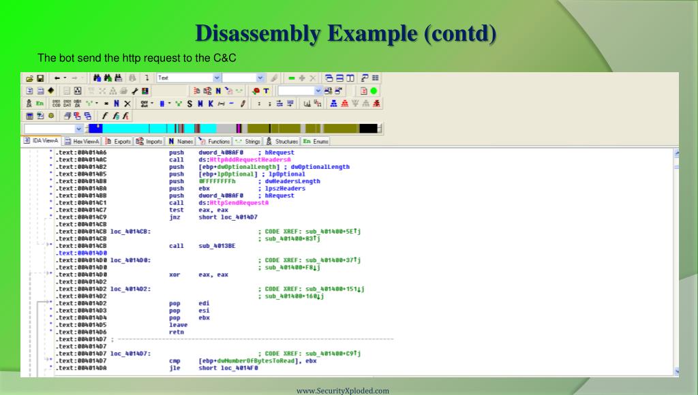Open the Exports tab
Image resolution: width=698 pixels, height=395 pixels.
[x=118, y=142]
